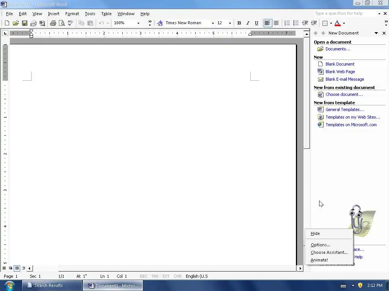The width and height of the screenshot is (389, 291).
Task: Open the border style dropdown arrow
Action: coord(331,23)
